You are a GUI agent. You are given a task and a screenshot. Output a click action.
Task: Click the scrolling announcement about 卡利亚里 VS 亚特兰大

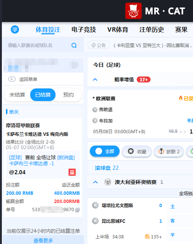click(x=153, y=46)
